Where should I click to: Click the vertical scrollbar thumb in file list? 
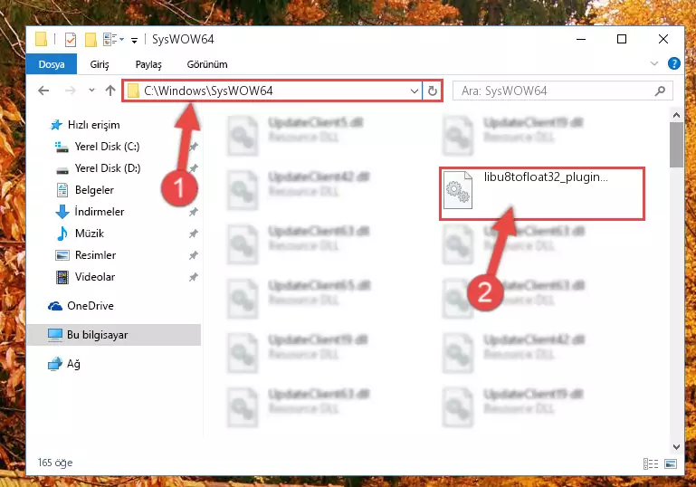(x=676, y=145)
